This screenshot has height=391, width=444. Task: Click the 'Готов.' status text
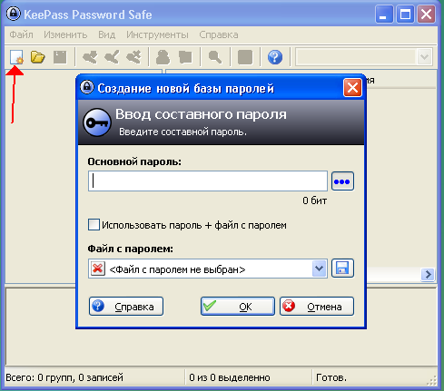331,377
